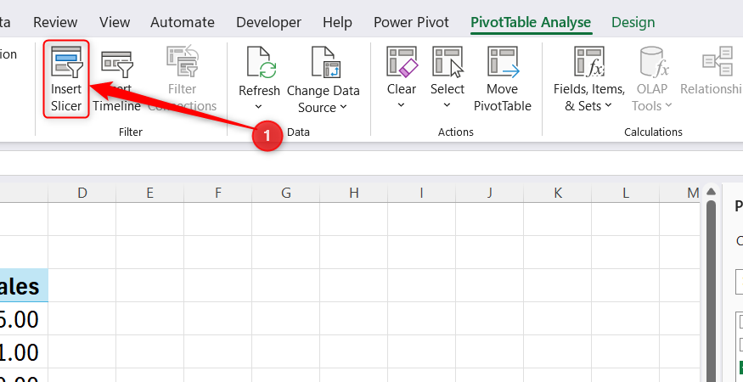This screenshot has width=743, height=382.
Task: Click the Fields, Items, & Sets icon
Action: click(x=589, y=62)
